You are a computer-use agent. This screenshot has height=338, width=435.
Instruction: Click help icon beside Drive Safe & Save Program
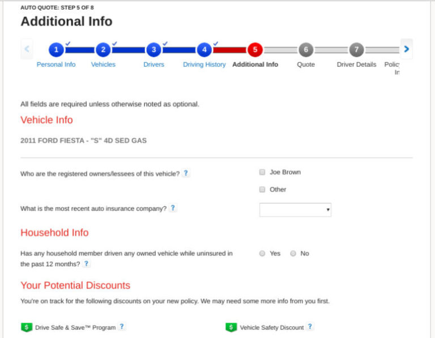click(x=122, y=327)
